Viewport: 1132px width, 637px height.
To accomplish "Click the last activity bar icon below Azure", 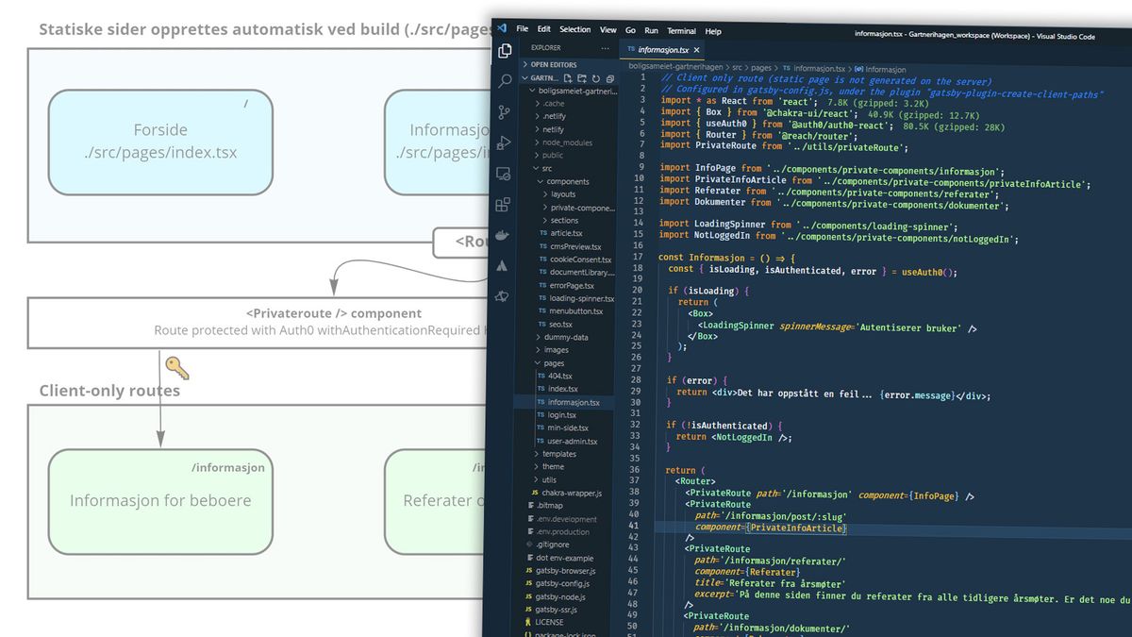I will 502,296.
